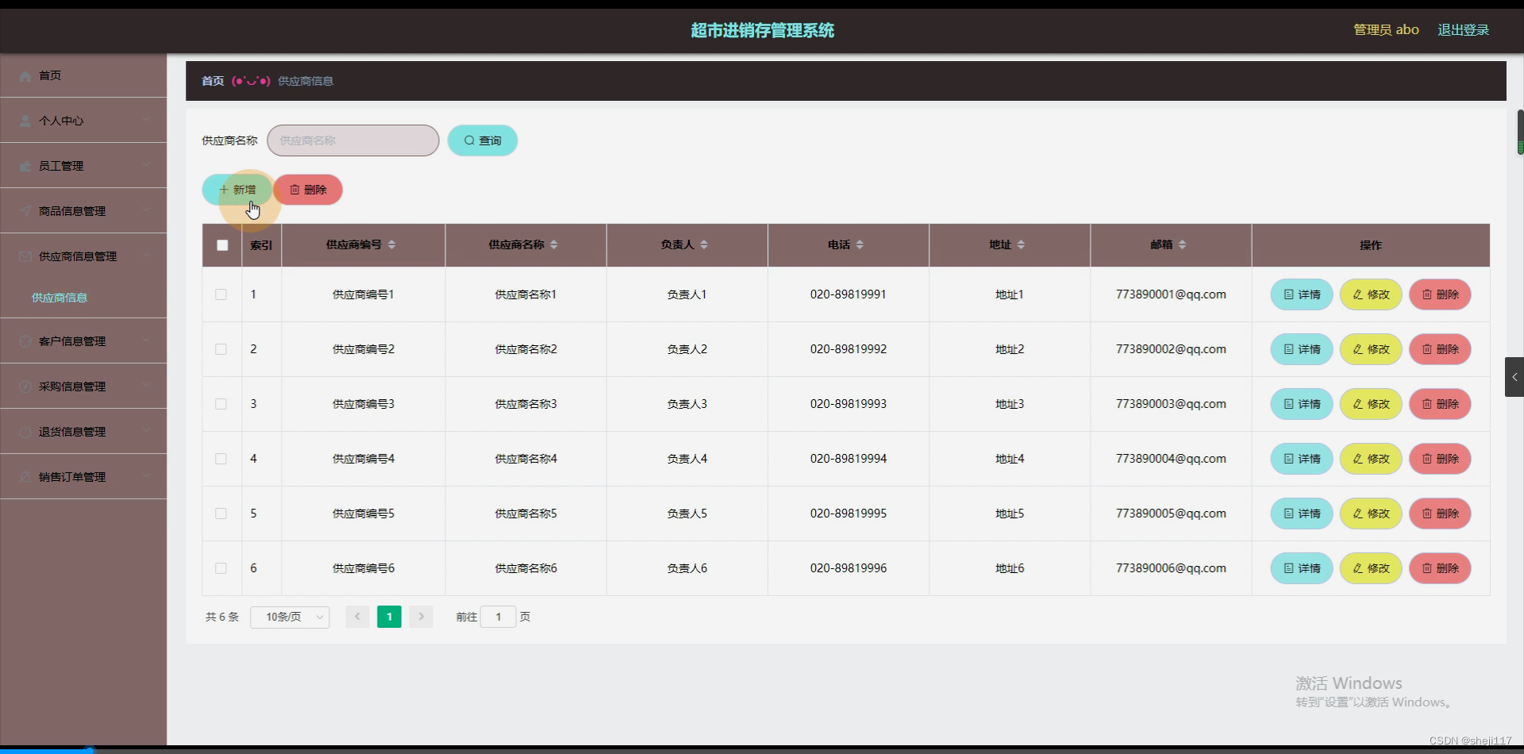Select page 1 in pagination

click(389, 617)
